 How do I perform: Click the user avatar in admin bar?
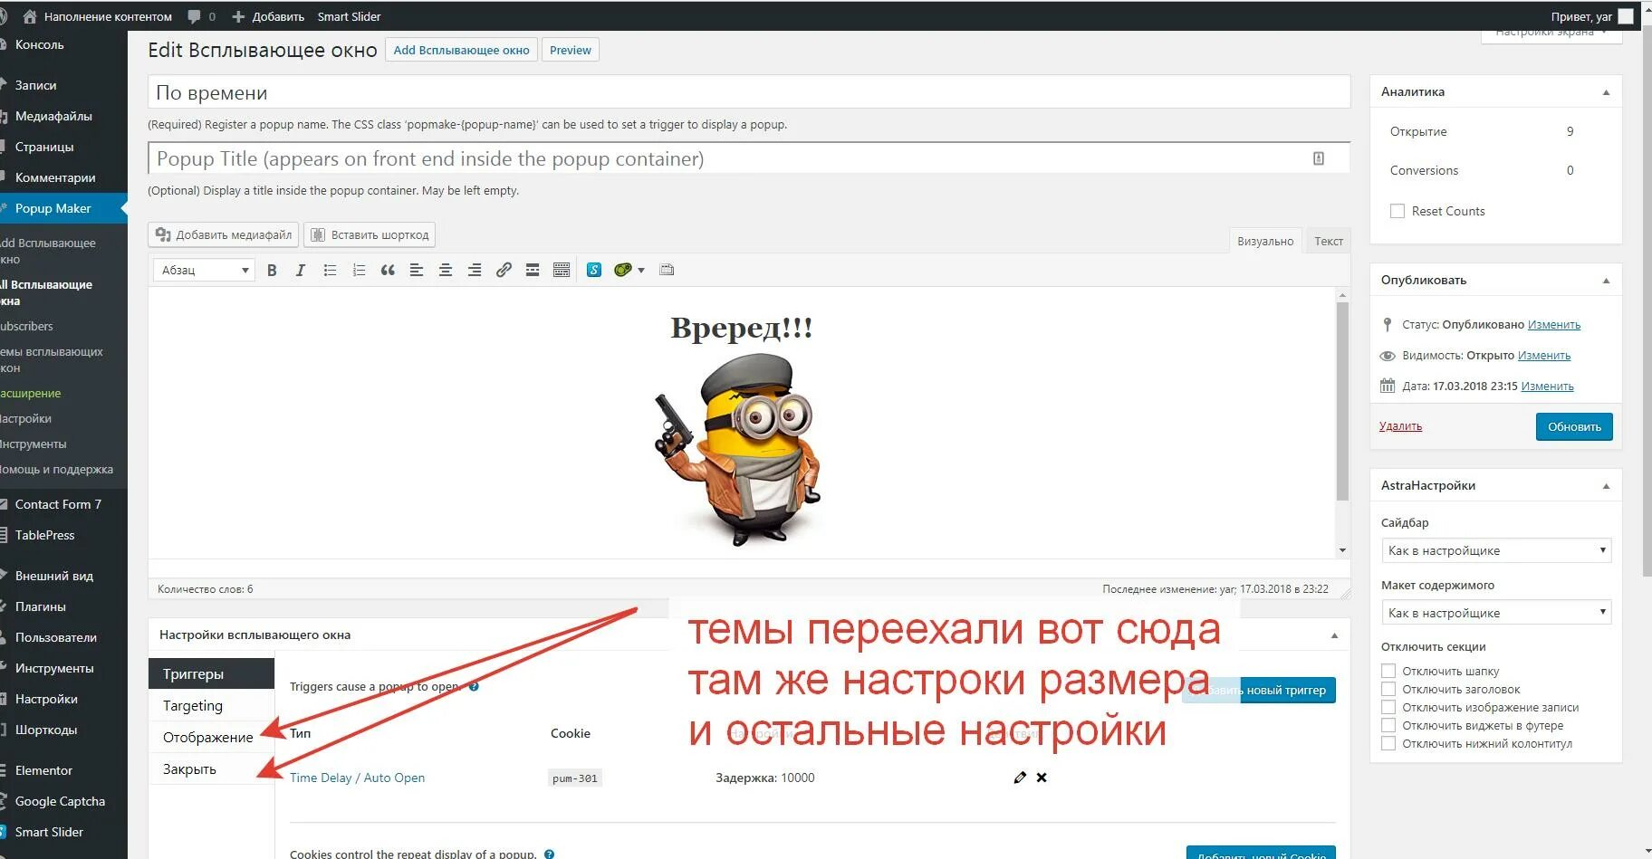click(x=1626, y=16)
